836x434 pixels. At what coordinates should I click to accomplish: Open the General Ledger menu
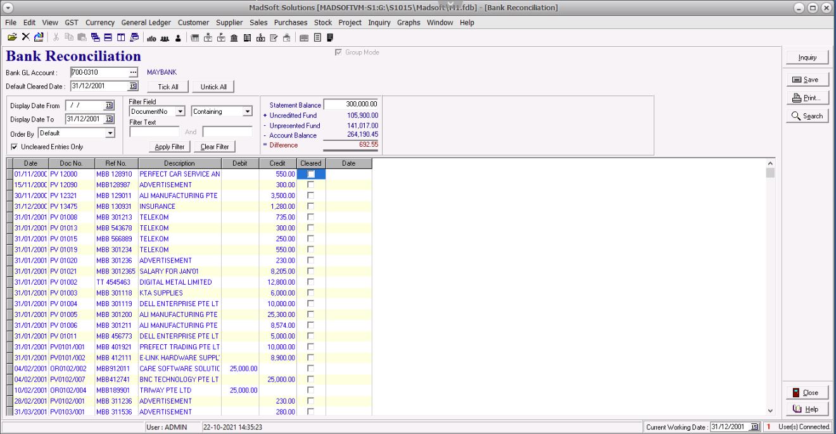click(x=147, y=22)
